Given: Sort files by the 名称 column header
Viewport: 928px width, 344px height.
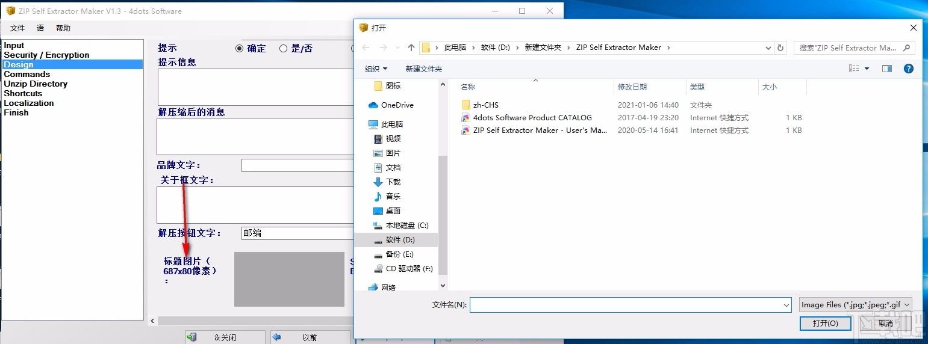Looking at the screenshot, I should point(468,87).
